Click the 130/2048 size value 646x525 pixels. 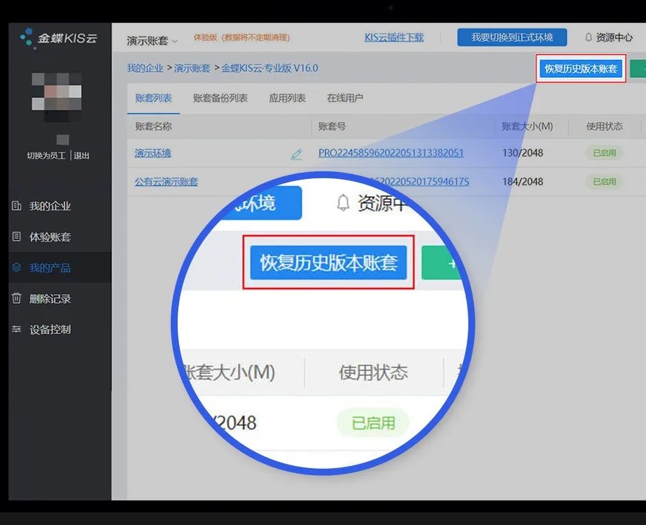(x=522, y=153)
